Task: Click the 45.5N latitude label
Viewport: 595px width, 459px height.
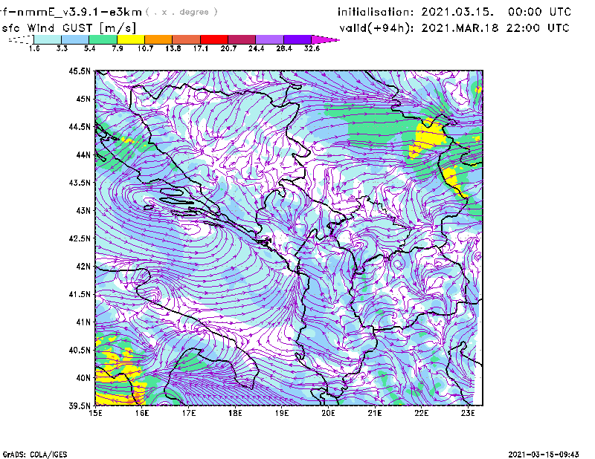Action: tap(80, 71)
